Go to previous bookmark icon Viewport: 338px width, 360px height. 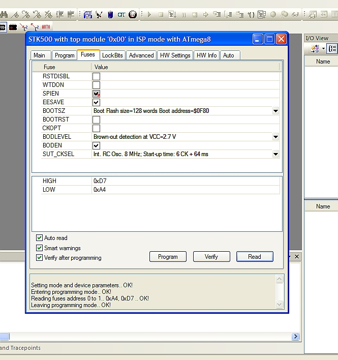click(x=37, y=15)
